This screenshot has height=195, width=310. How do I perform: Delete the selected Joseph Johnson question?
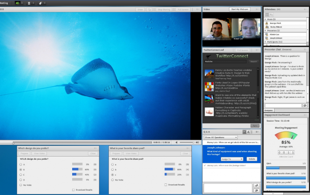point(252,158)
